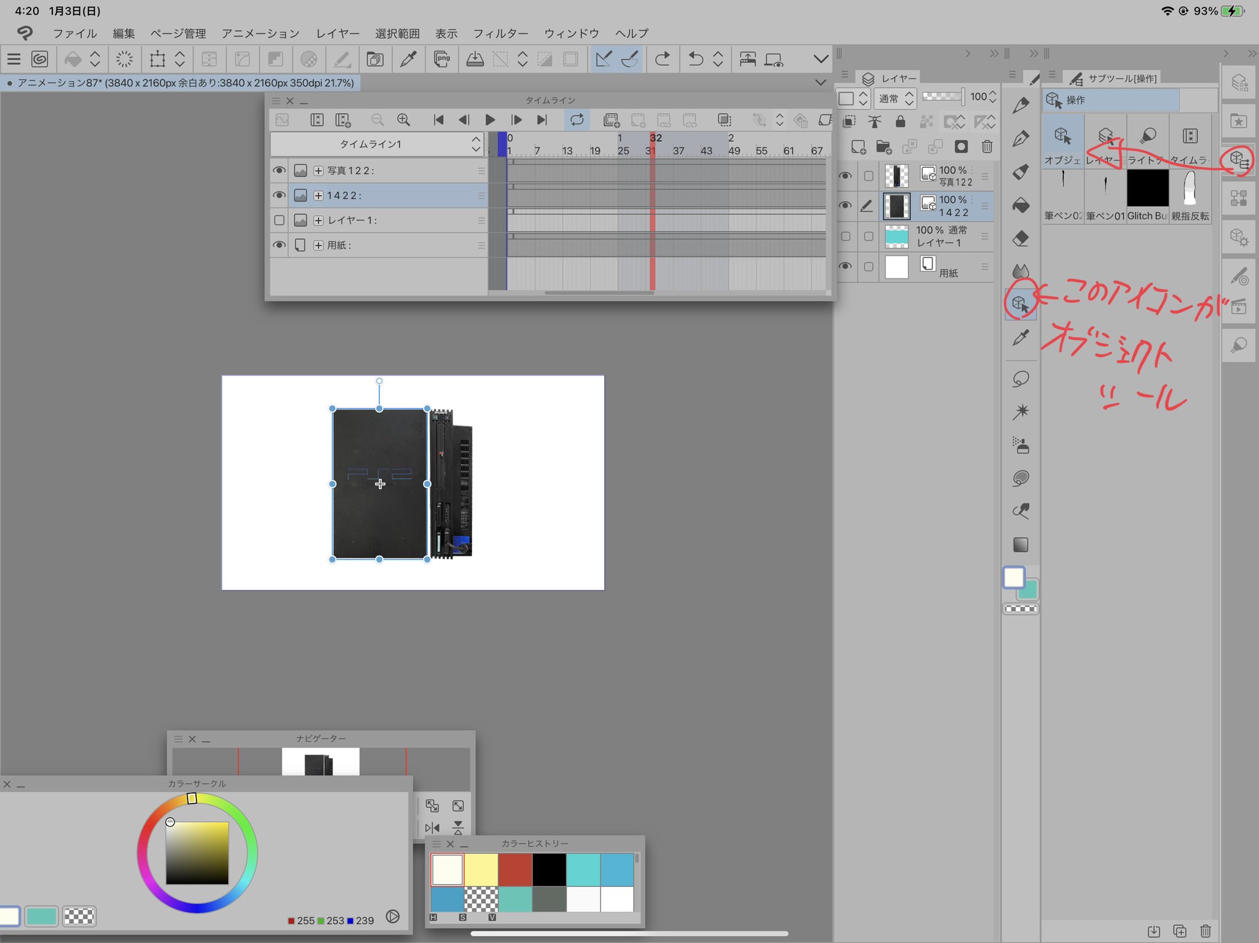Toggle loop playback in timeline
The height and width of the screenshot is (943, 1259).
(x=577, y=120)
